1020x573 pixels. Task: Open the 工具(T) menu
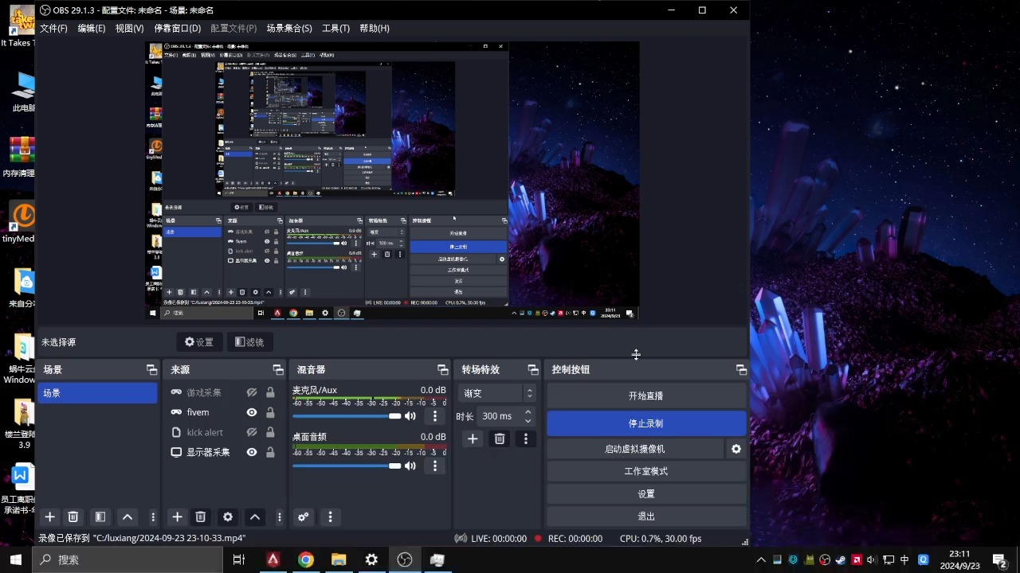point(335,29)
